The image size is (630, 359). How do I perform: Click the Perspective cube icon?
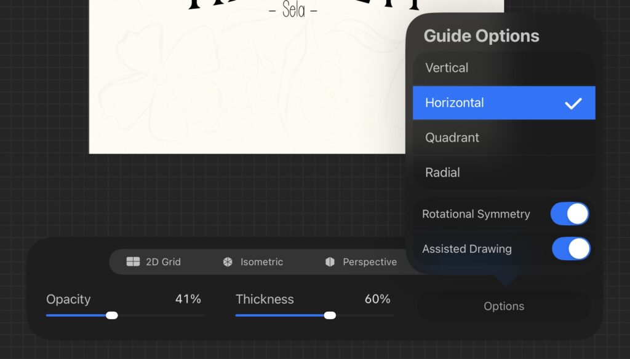coord(330,262)
